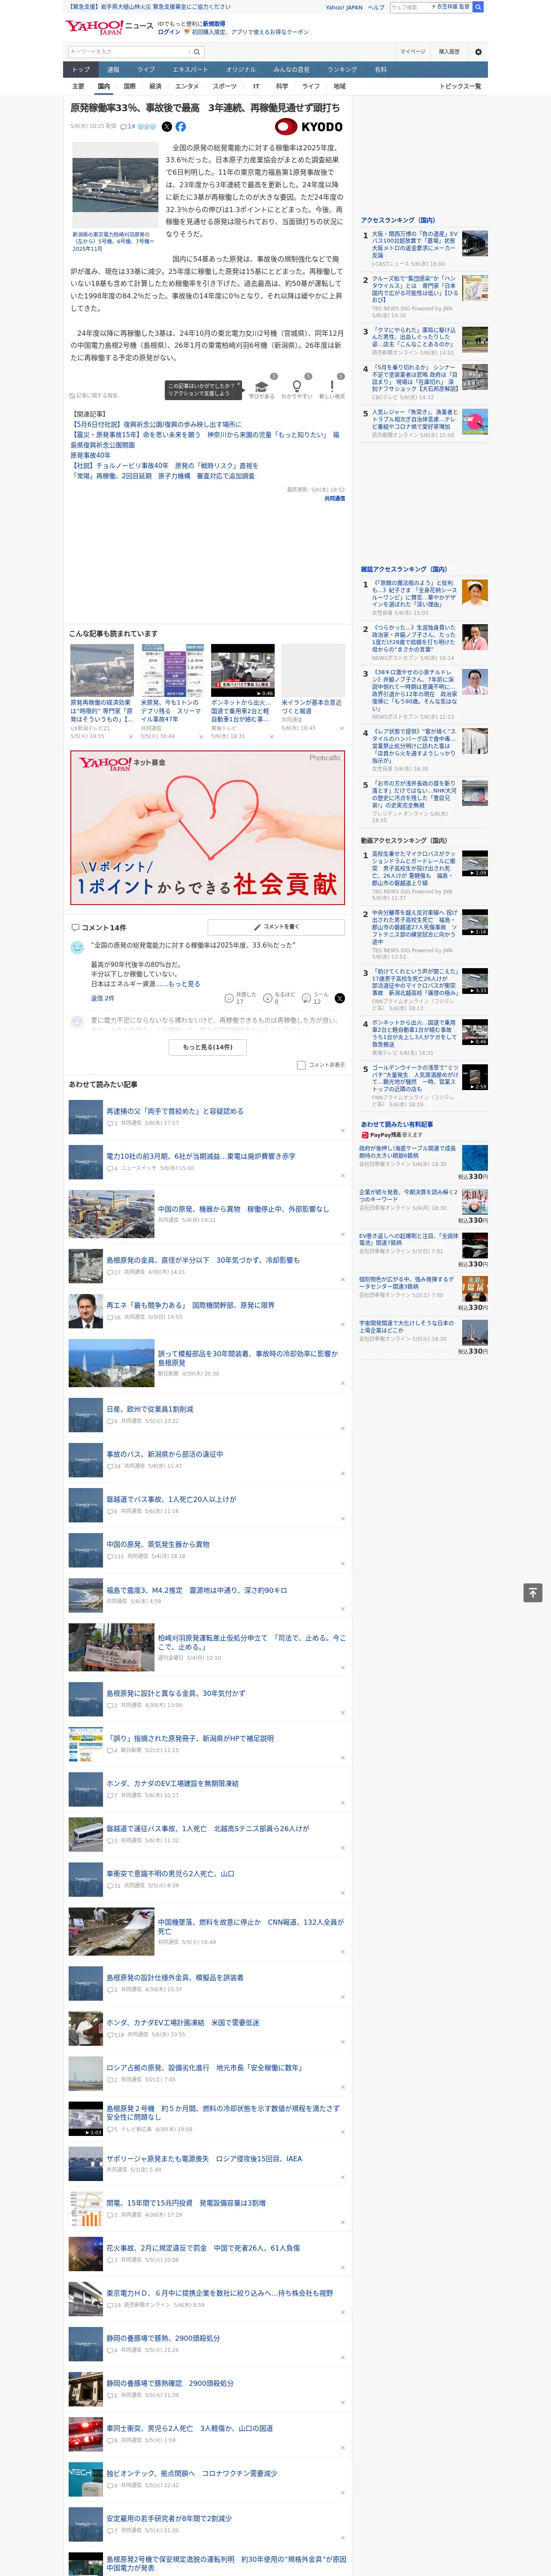
Task: Share the article on X
Action: click(x=167, y=127)
